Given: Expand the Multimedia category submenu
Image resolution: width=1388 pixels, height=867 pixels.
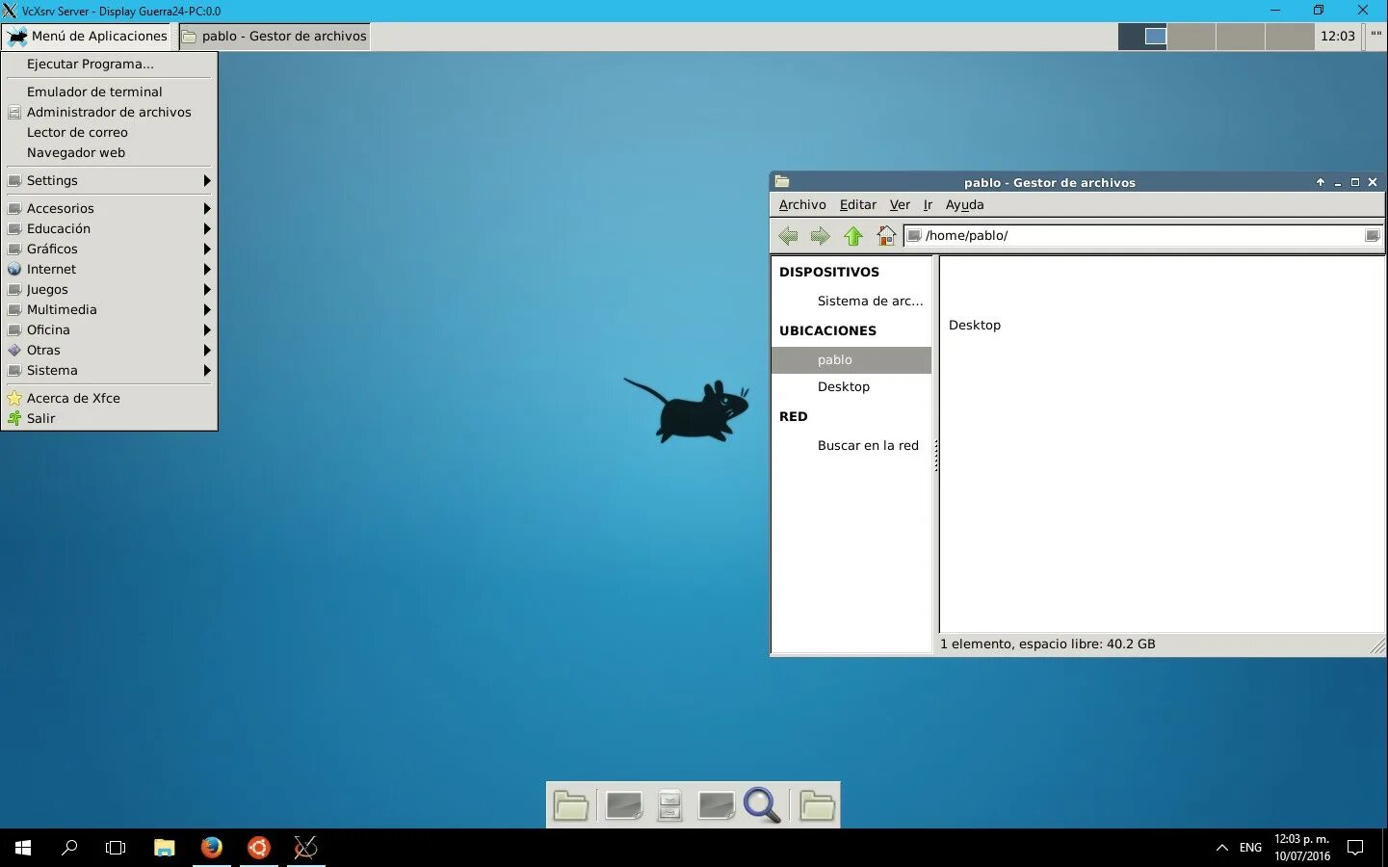Looking at the screenshot, I should [x=64, y=309].
